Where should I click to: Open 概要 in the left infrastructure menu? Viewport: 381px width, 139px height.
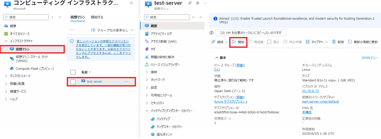[13, 26]
